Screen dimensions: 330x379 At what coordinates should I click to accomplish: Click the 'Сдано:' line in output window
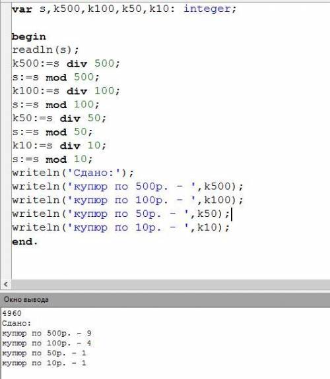click(16, 323)
